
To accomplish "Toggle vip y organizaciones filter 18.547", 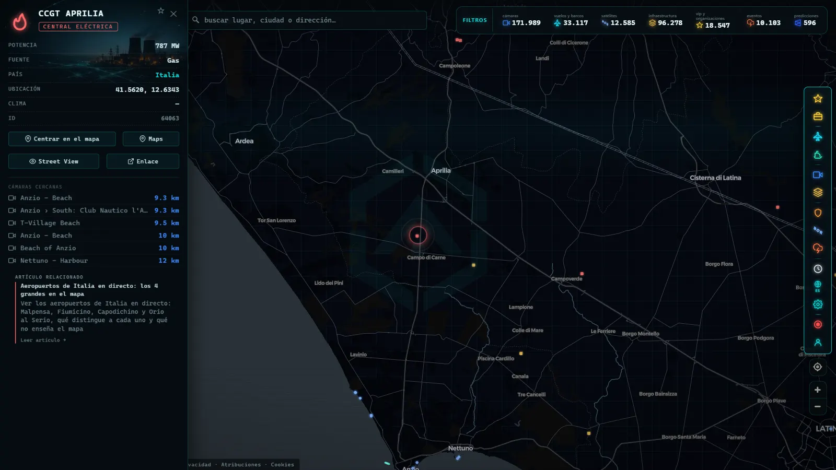I will point(713,21).
